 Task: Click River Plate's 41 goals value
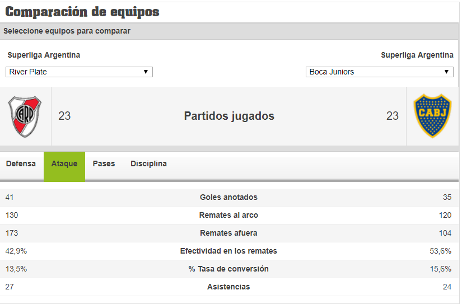[10, 198]
